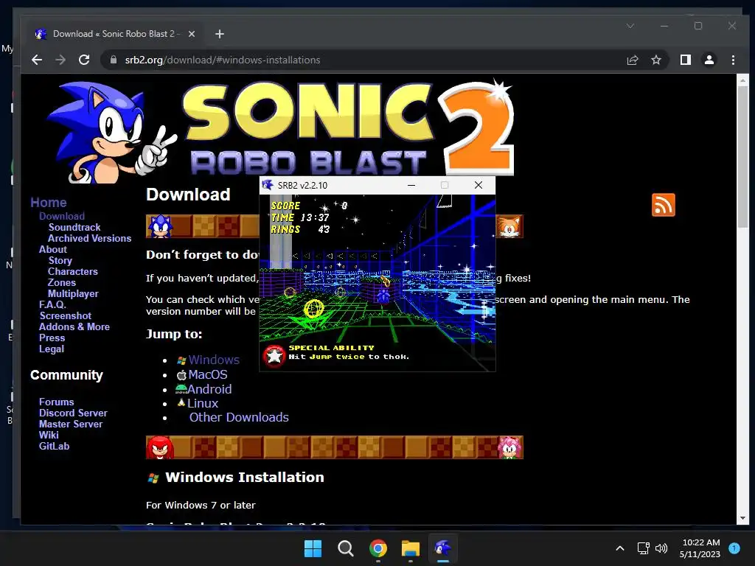Click the Amy face on the lower banner
This screenshot has width=755, height=566.
tap(510, 447)
